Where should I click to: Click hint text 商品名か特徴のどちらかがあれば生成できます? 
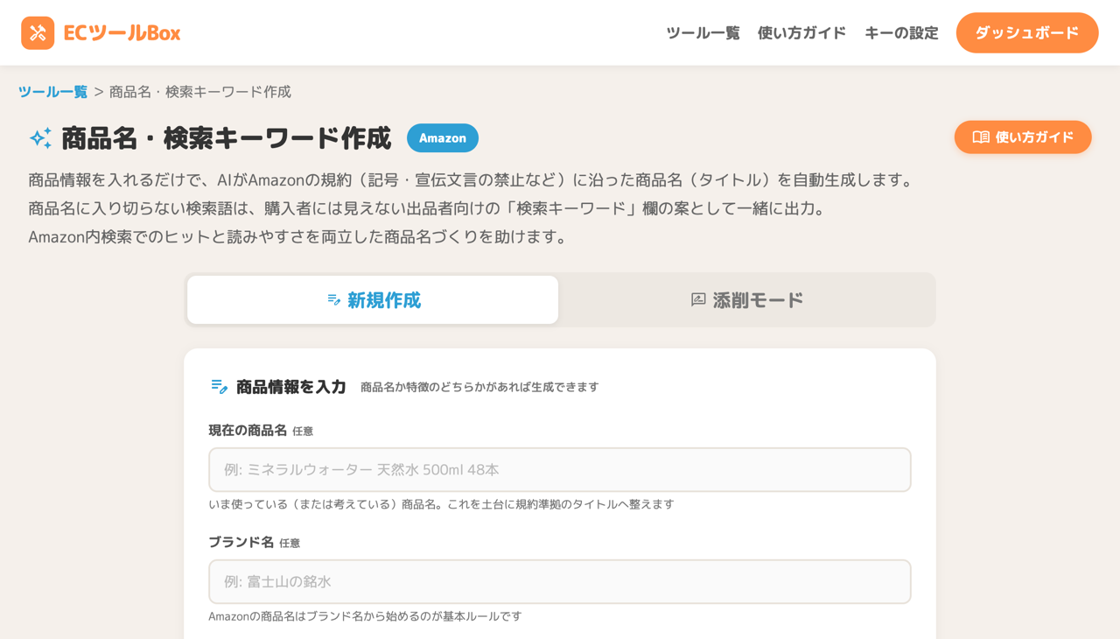click(x=479, y=387)
